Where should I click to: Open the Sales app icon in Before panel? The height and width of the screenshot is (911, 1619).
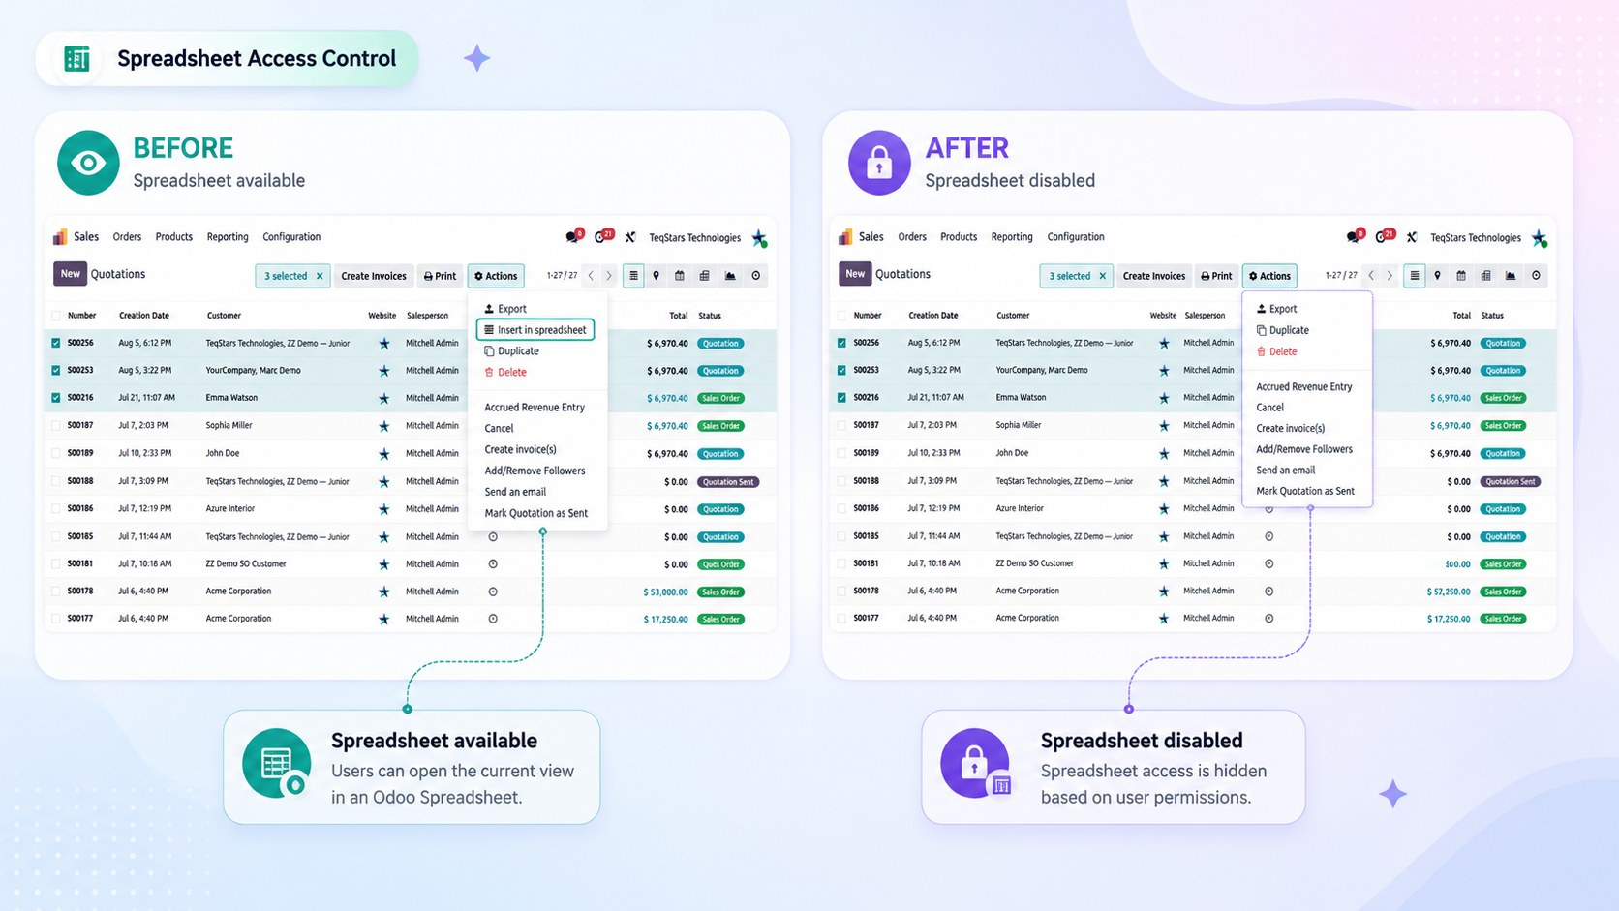click(60, 237)
